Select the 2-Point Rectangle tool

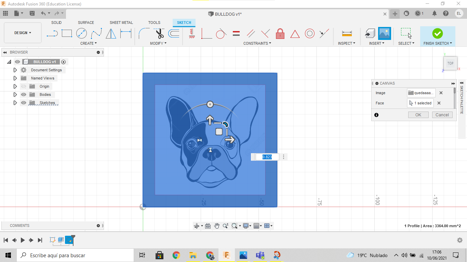(x=67, y=33)
